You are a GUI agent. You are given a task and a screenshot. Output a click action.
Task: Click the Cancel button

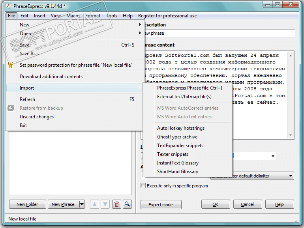pos(248,204)
